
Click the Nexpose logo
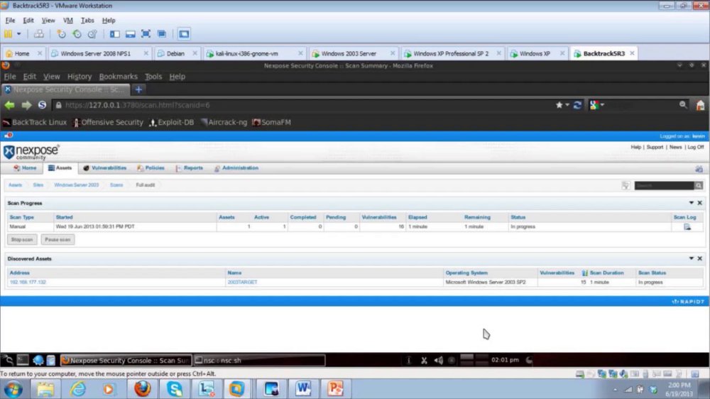31,152
